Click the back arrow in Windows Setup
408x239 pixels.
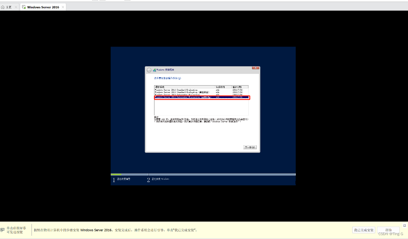149,70
